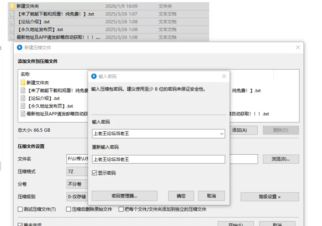Open the 密码管理器... button

tap(124, 196)
